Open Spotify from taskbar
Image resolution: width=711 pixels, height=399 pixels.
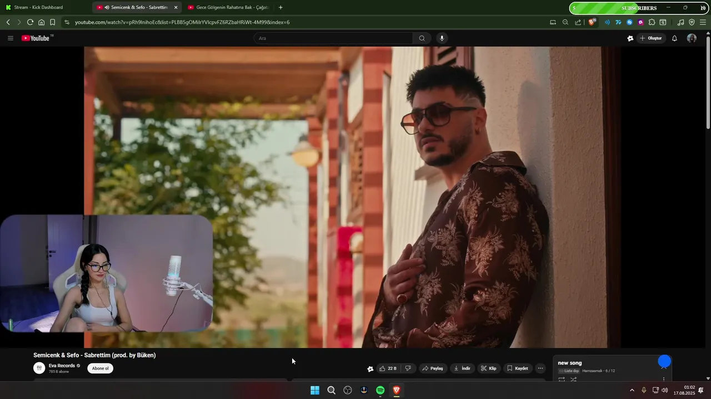click(380, 390)
